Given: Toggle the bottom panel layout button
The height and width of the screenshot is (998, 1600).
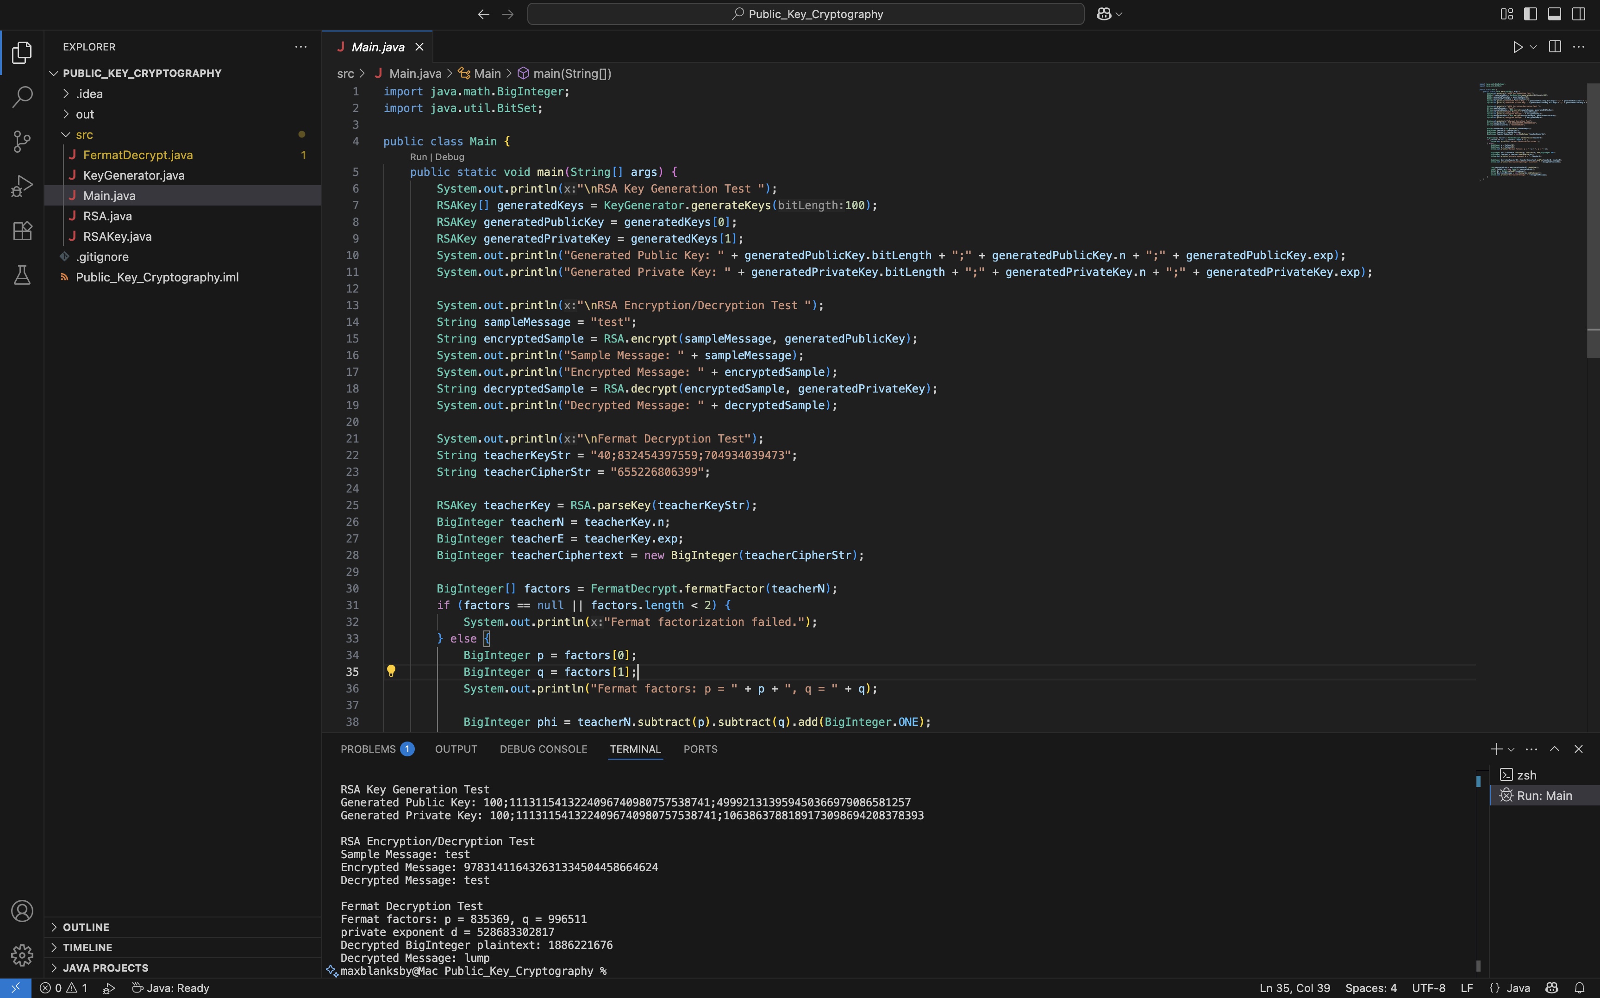Looking at the screenshot, I should [x=1555, y=14].
